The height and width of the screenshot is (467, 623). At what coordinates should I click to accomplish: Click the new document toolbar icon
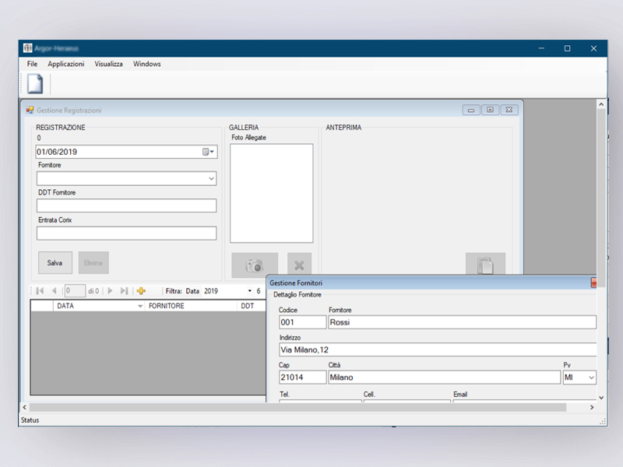(35, 84)
